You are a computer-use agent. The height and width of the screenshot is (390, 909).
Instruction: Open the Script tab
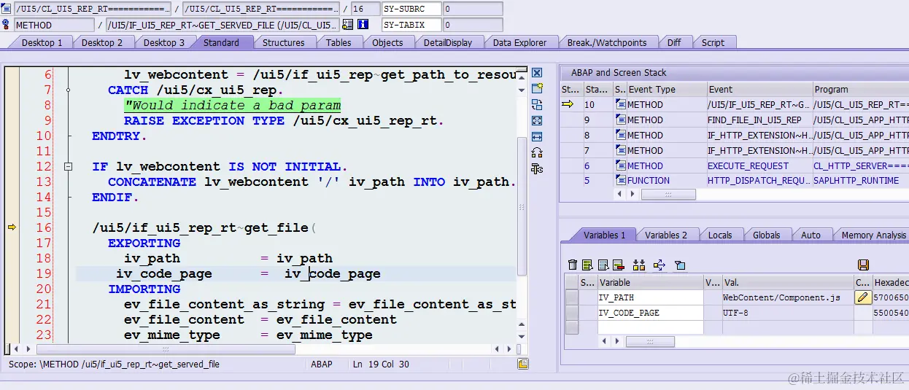pos(713,42)
